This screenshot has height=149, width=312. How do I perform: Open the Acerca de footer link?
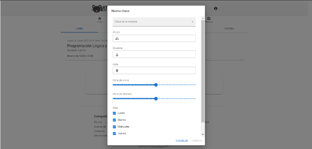(x=100, y=127)
